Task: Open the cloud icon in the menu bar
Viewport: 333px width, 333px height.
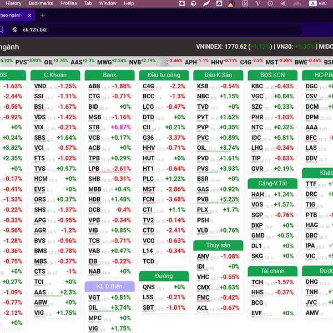Action: [x=297, y=3]
